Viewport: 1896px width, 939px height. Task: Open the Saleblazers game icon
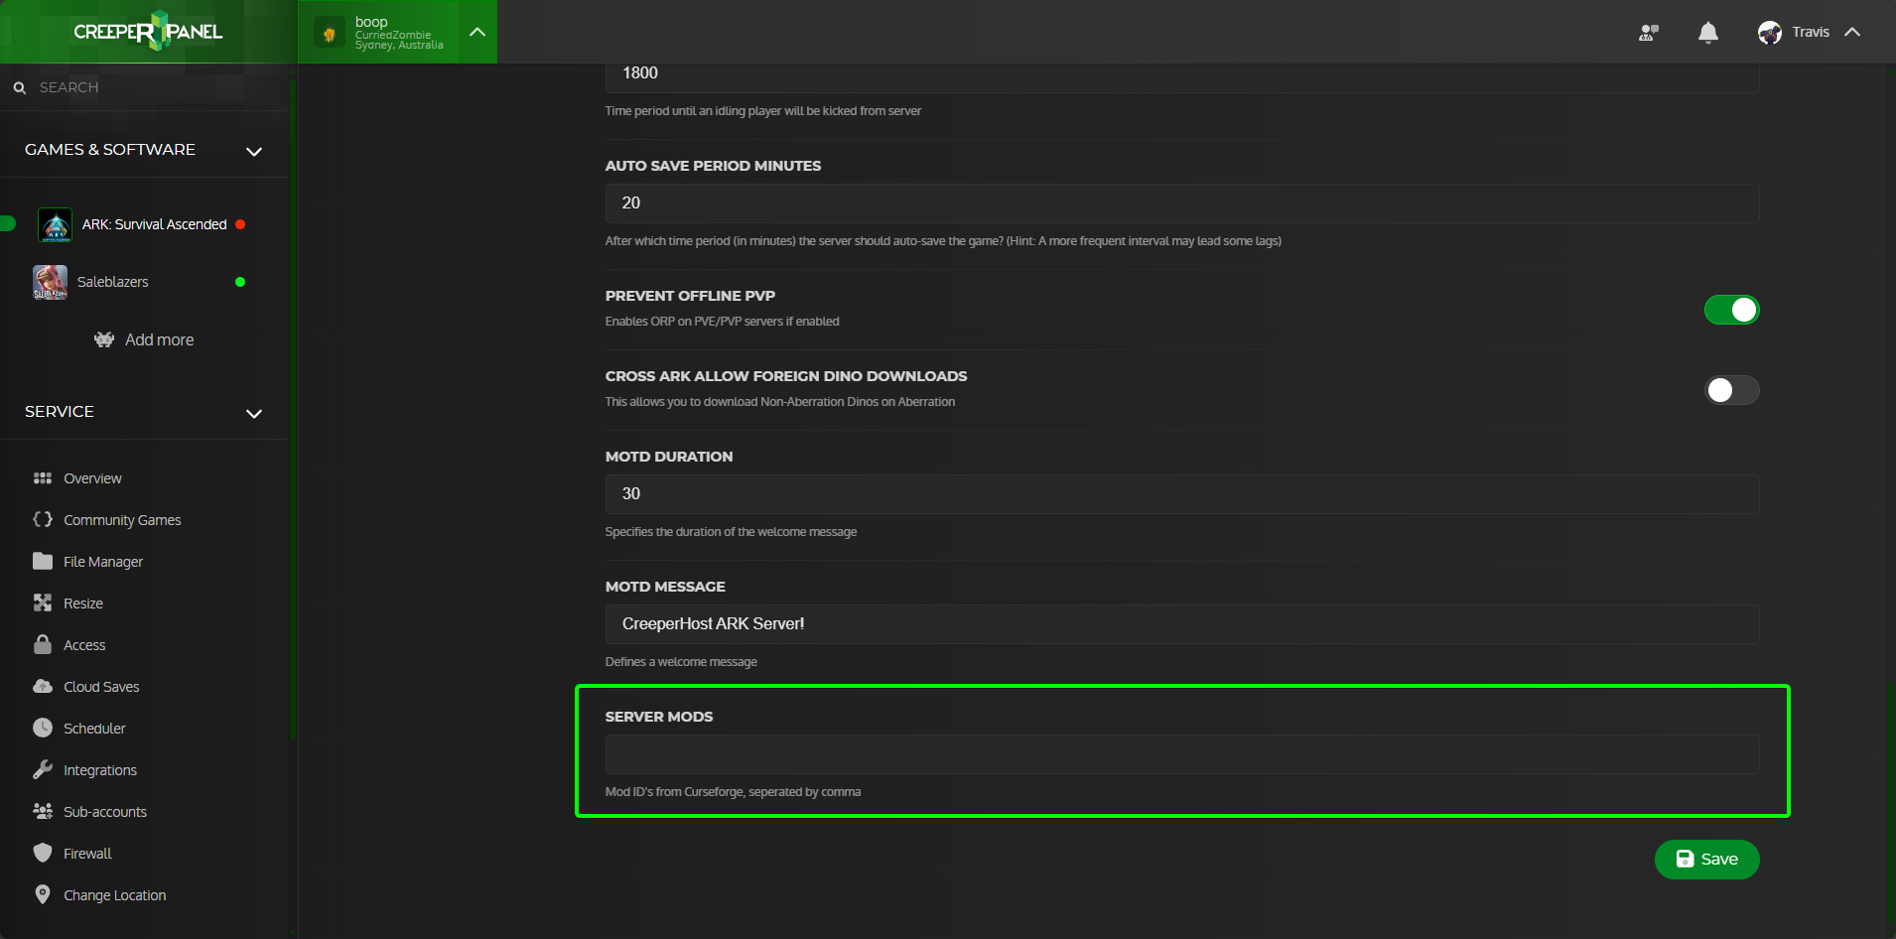(x=50, y=282)
